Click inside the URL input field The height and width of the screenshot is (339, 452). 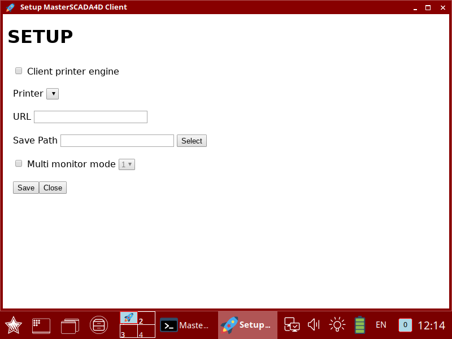pos(90,116)
